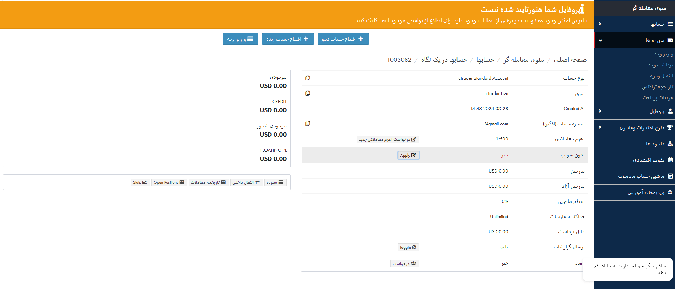This screenshot has height=289, width=675.
Task: Go to صفحه اصلی breadcrumb
Action: 570,60
